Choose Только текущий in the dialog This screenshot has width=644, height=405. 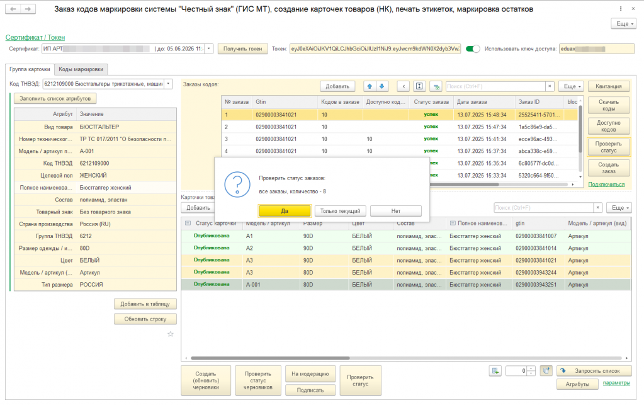coord(340,211)
